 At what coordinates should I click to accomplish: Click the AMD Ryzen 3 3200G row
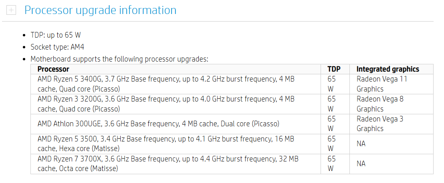pos(232,104)
